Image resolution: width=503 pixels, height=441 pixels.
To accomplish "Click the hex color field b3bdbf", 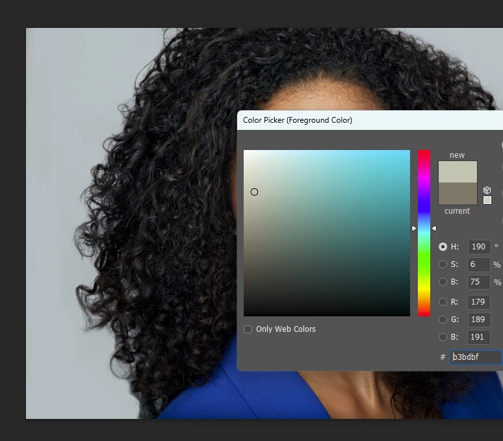I will pyautogui.click(x=476, y=357).
